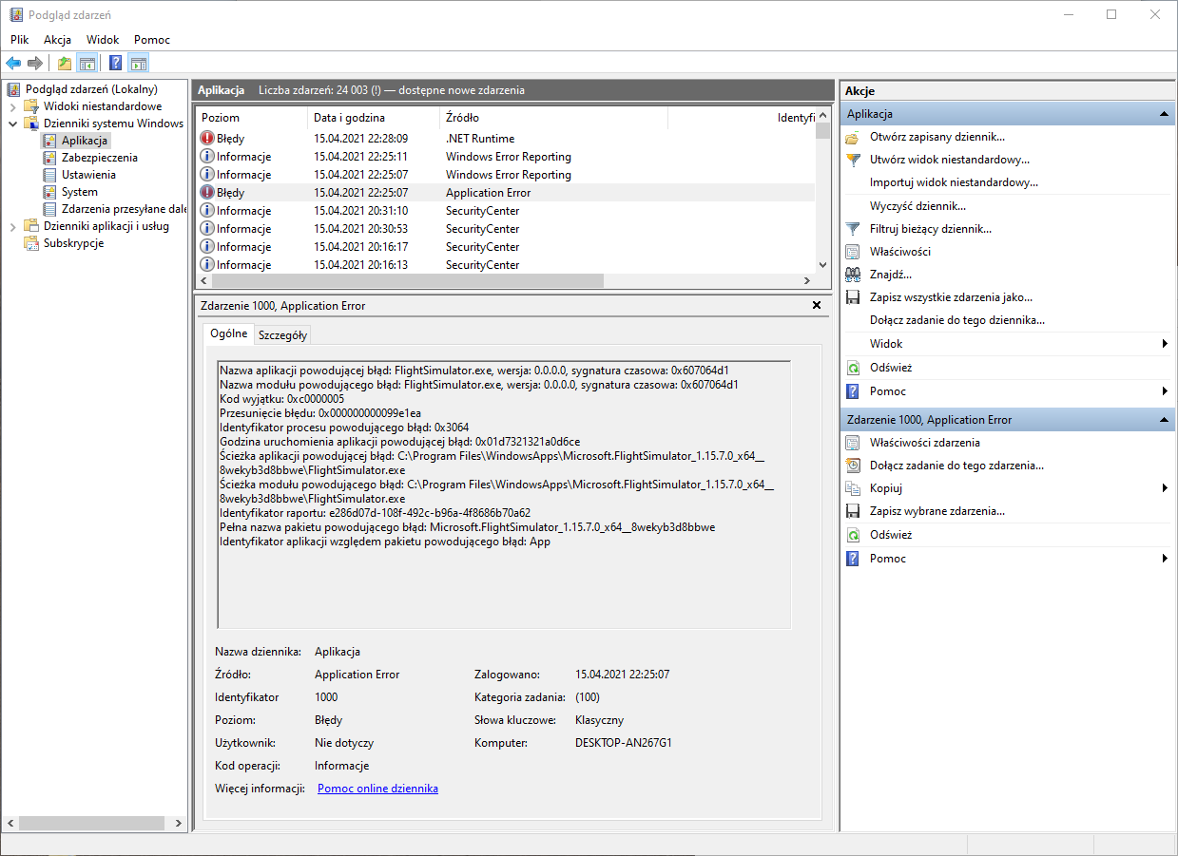Select the Zdarzenia przesyłane dalej log
Screen dimensions: 1178x856
pyautogui.click(x=124, y=209)
